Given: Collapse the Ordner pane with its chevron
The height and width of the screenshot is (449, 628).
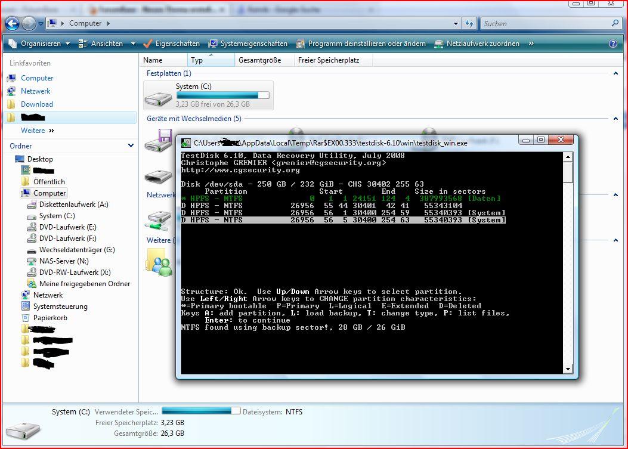Looking at the screenshot, I should (131, 145).
